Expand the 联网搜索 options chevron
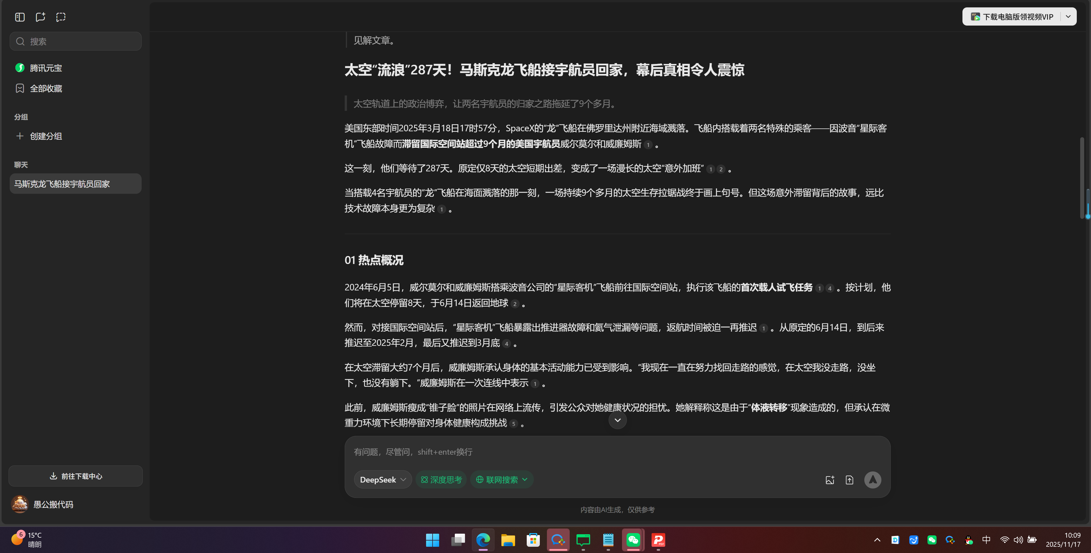The height and width of the screenshot is (553, 1091). click(x=524, y=479)
